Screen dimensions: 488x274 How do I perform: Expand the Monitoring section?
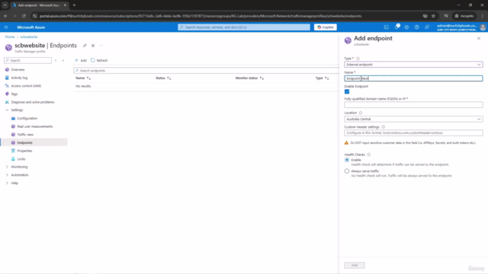(x=7, y=167)
